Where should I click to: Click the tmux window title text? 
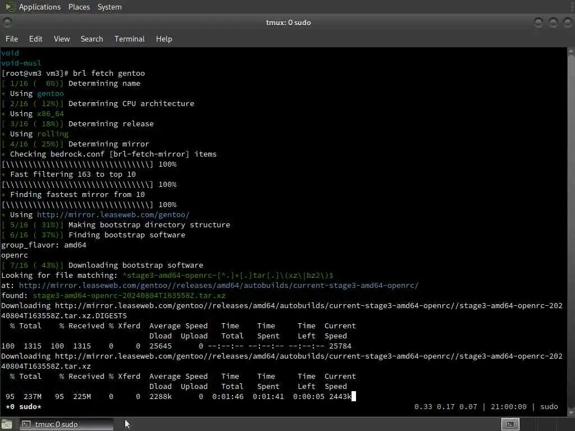tap(288, 22)
